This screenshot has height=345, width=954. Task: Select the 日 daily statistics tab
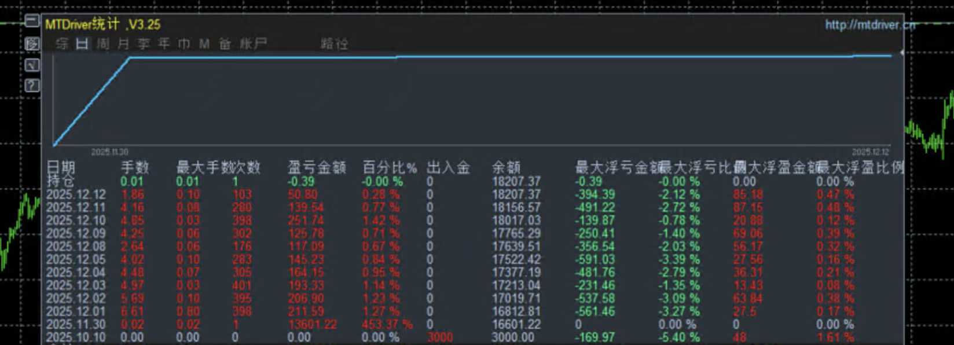pos(82,43)
